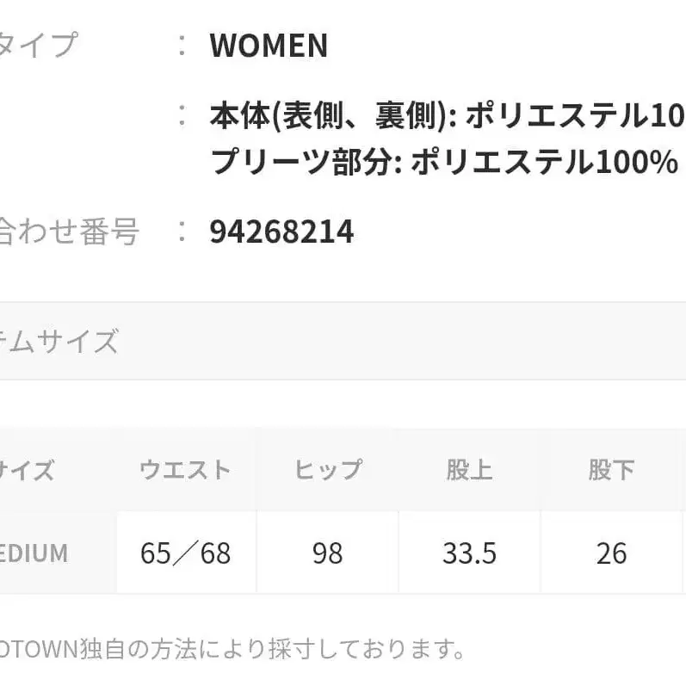The height and width of the screenshot is (686, 686).
Task: Click the rise value 33.5
Action: click(469, 553)
